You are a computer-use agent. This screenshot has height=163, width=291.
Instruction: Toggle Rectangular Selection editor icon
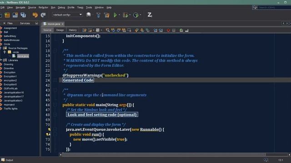point(129,30)
